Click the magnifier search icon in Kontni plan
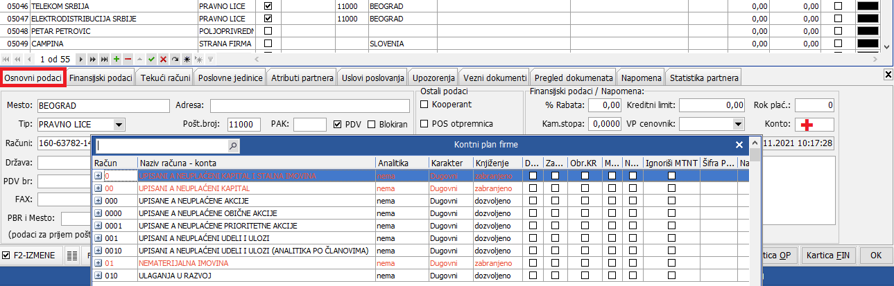Screen dimensions: 894x286 233,145
